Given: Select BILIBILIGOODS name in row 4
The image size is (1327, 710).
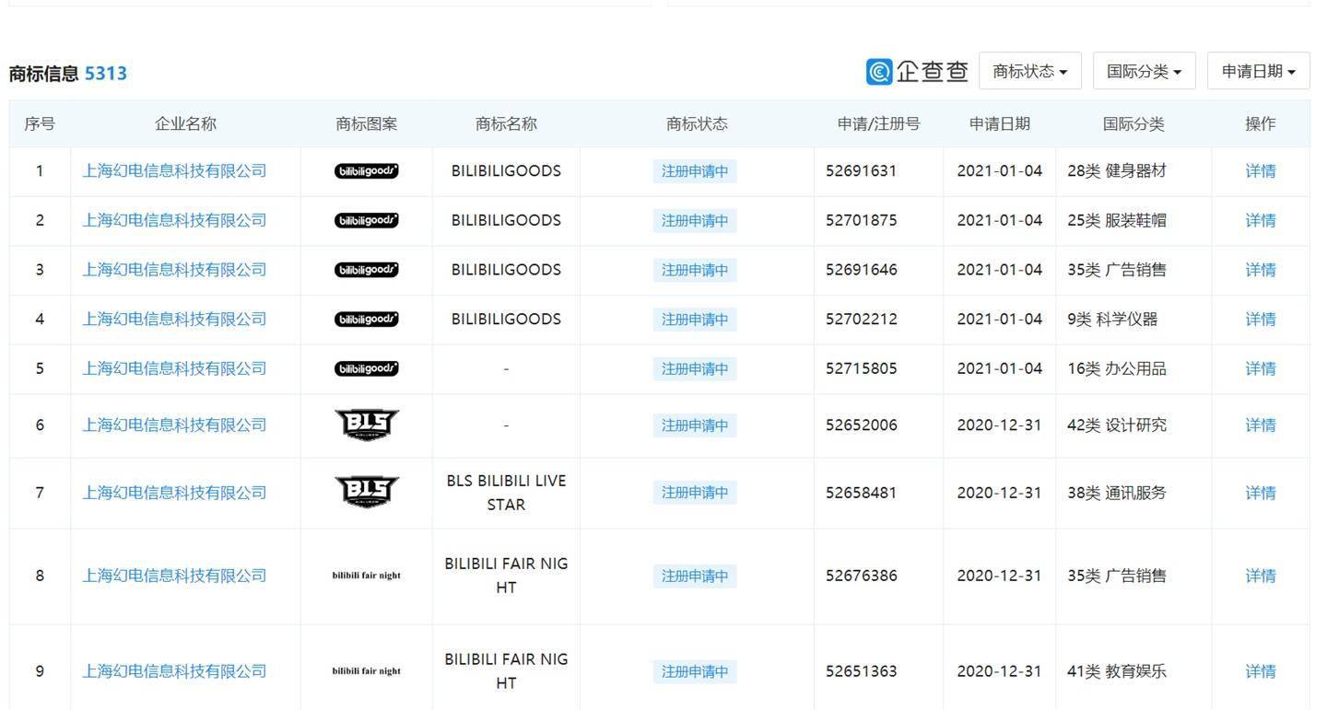Looking at the screenshot, I should pyautogui.click(x=506, y=319).
